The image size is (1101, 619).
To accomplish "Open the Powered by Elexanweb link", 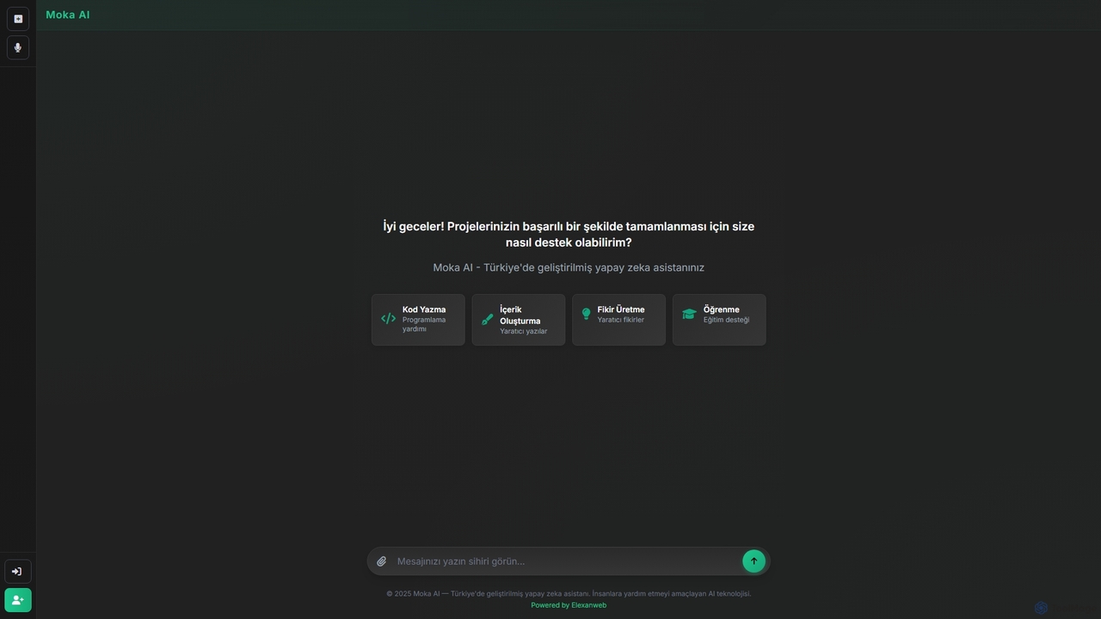I will click(x=569, y=605).
